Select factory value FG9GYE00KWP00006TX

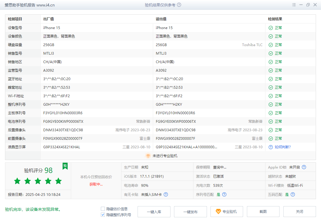(x=63, y=122)
